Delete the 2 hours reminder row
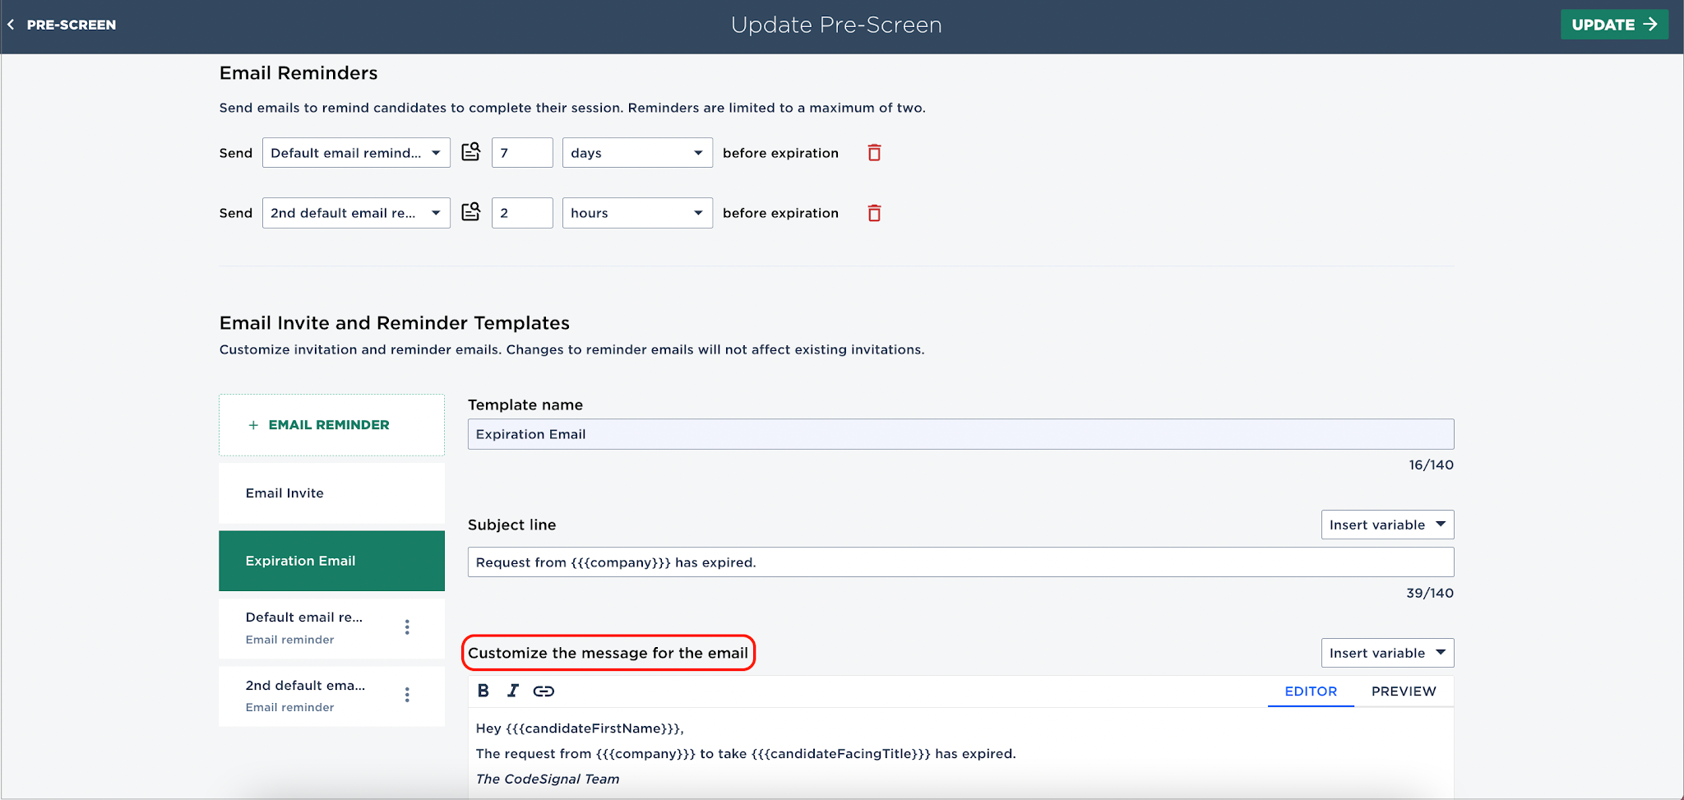The width and height of the screenshot is (1684, 800). click(874, 213)
